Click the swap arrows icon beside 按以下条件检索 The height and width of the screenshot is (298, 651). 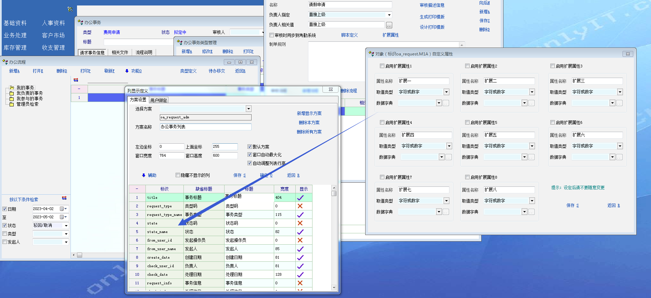pyautogui.click(x=64, y=198)
